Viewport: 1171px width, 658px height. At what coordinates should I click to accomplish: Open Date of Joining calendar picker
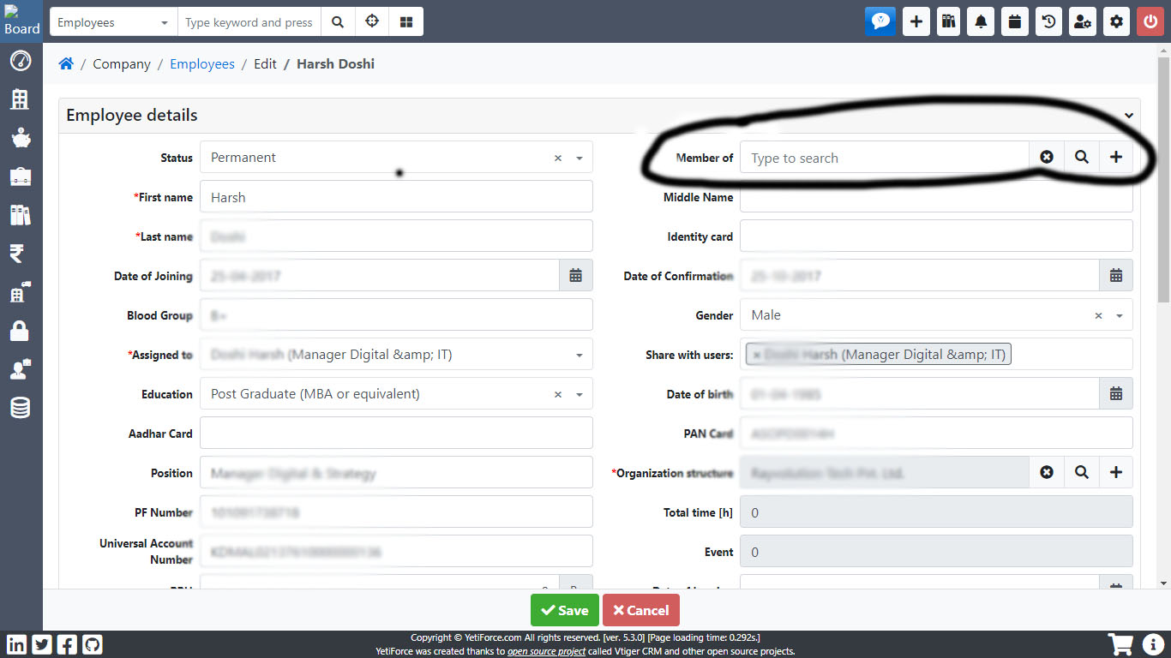pyautogui.click(x=576, y=276)
